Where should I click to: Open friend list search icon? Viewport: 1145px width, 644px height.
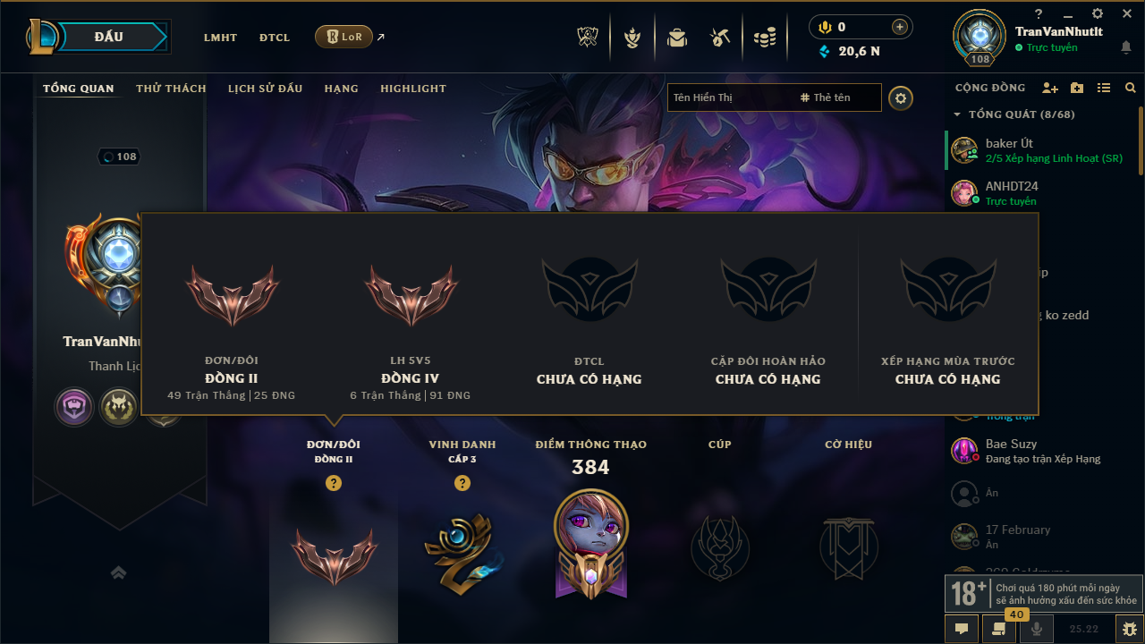tap(1131, 88)
